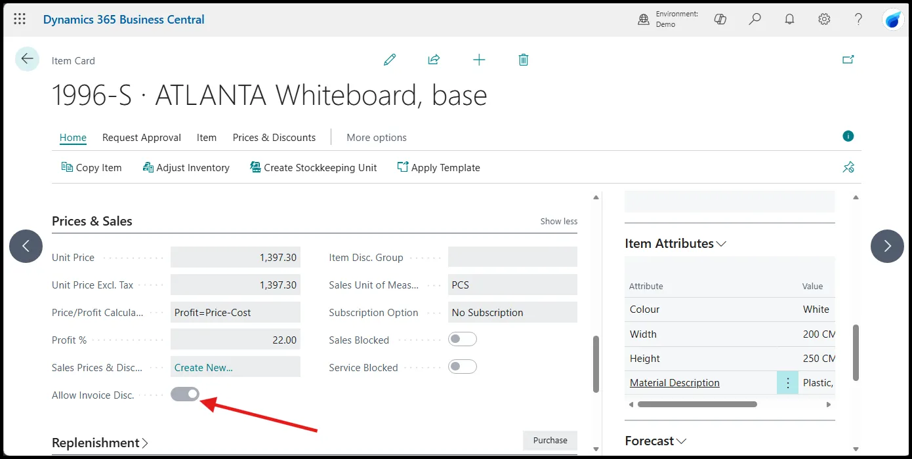Click Item Attributes horizontal scrollbar thumb

(697, 405)
